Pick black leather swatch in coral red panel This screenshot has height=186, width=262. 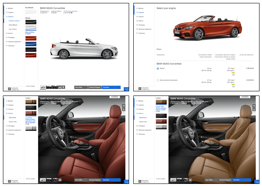tap(31, 108)
